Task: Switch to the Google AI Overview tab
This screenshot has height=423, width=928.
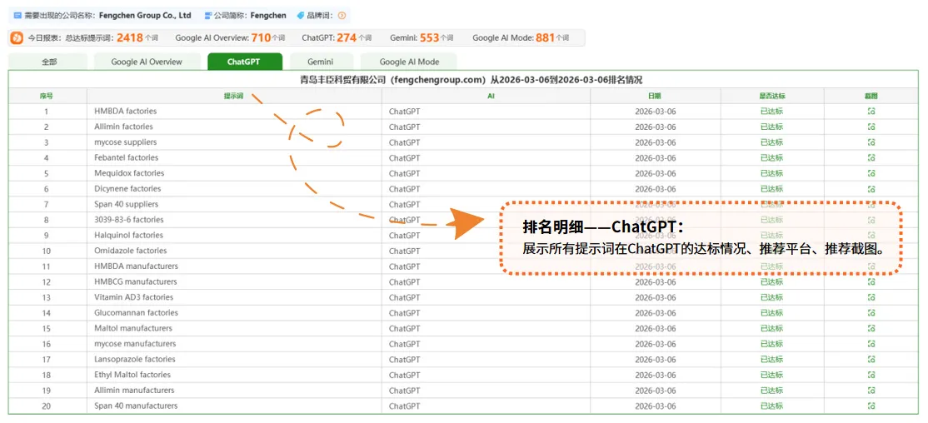Action: click(147, 62)
